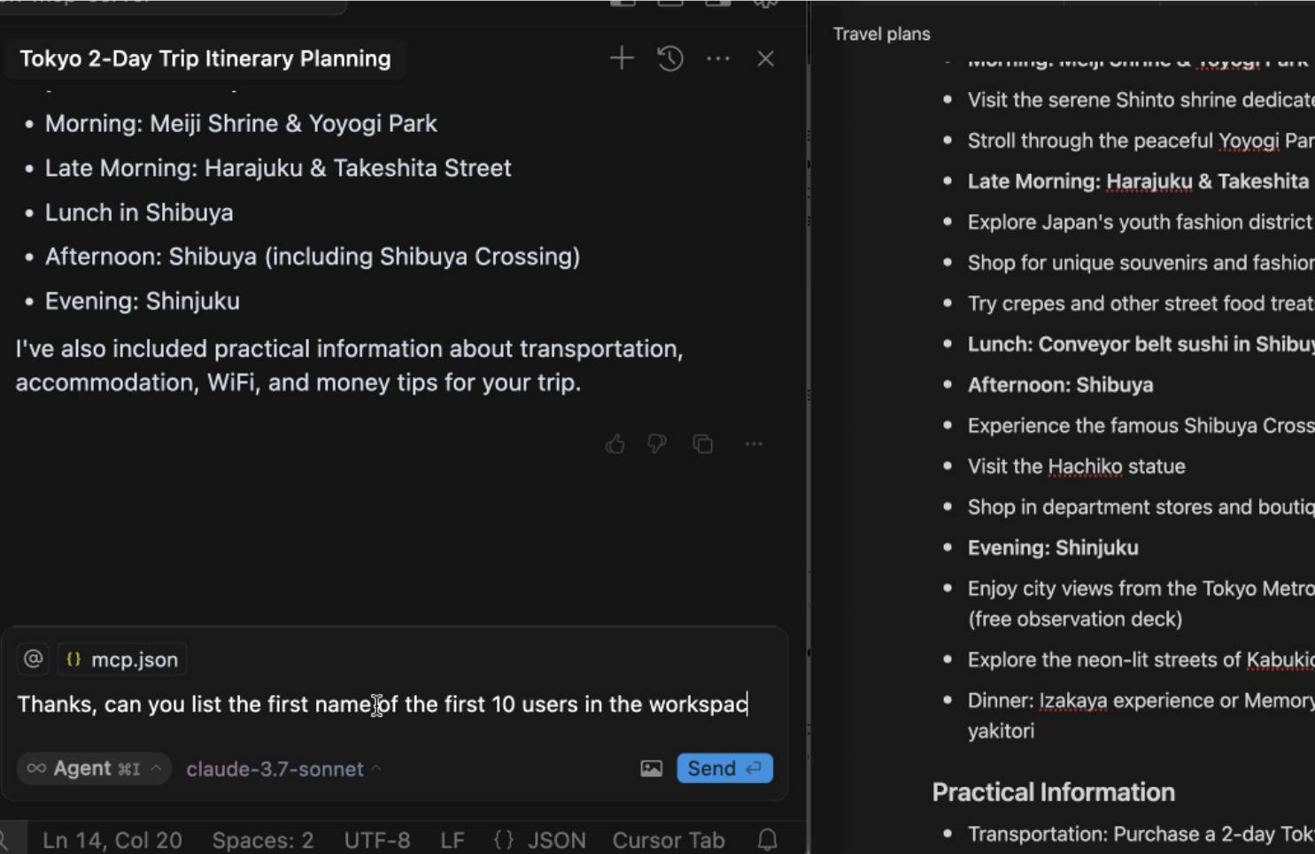Open notifications bell in status bar
This screenshot has height=854, width=1315.
click(768, 840)
